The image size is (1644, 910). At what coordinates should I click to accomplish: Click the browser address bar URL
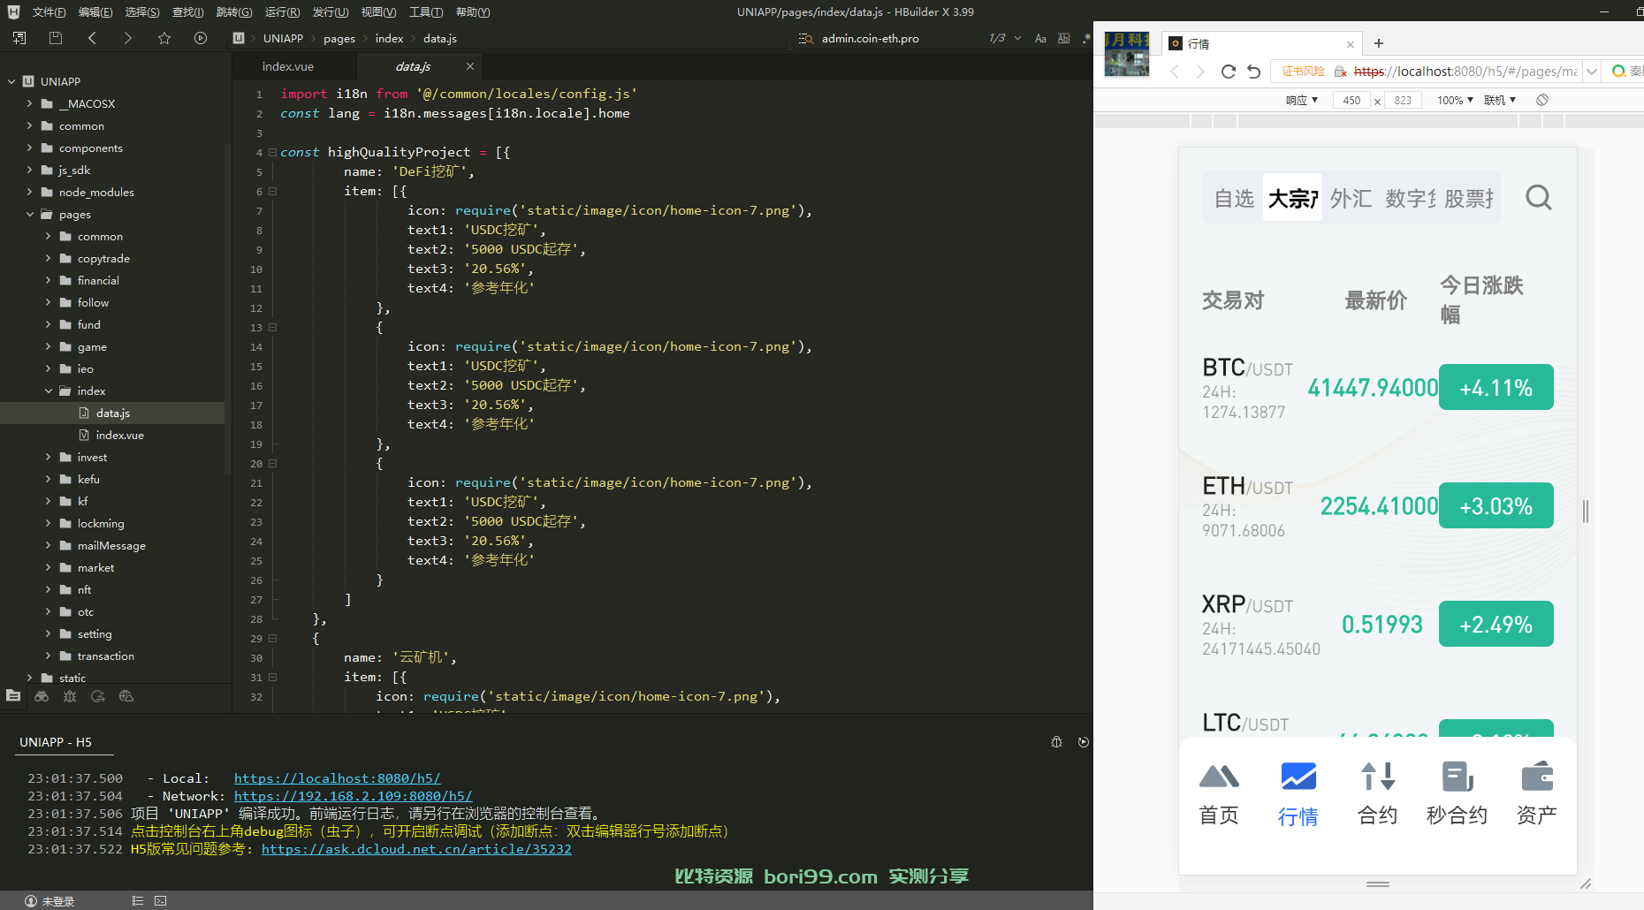1465,72
